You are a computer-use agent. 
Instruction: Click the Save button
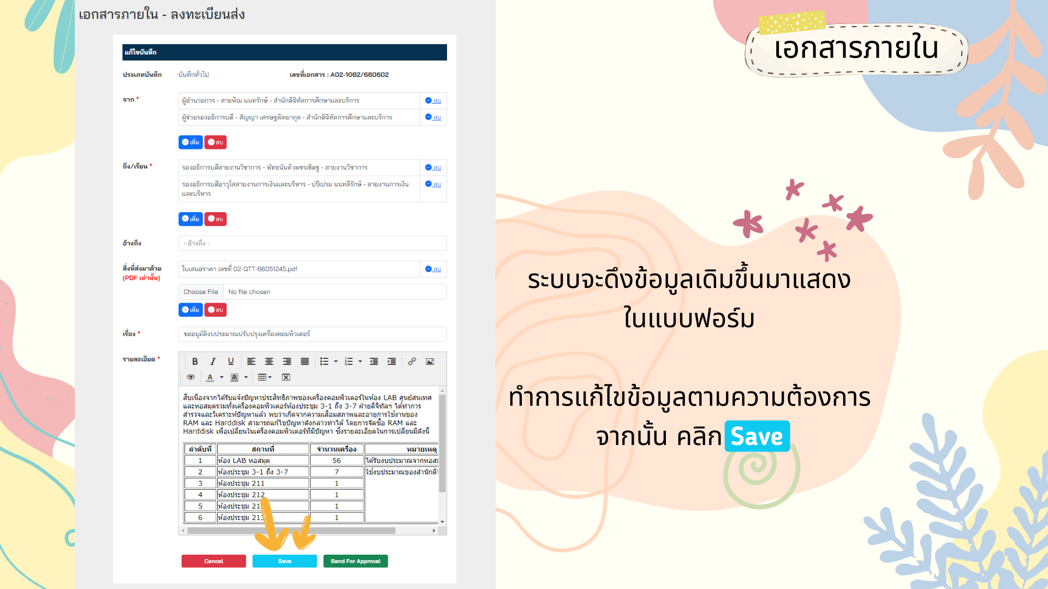pyautogui.click(x=284, y=561)
